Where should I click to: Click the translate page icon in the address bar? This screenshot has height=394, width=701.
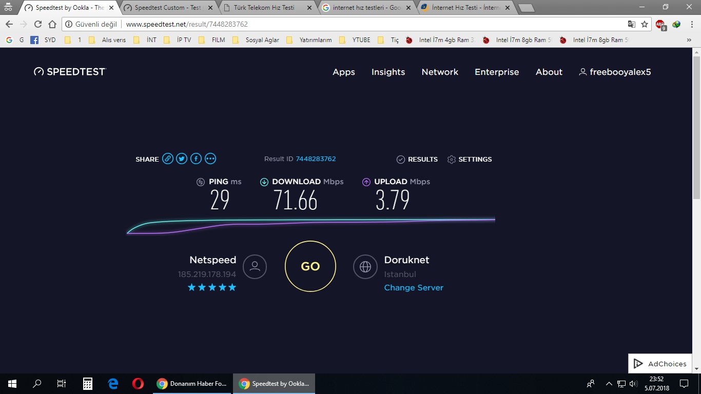tap(632, 24)
